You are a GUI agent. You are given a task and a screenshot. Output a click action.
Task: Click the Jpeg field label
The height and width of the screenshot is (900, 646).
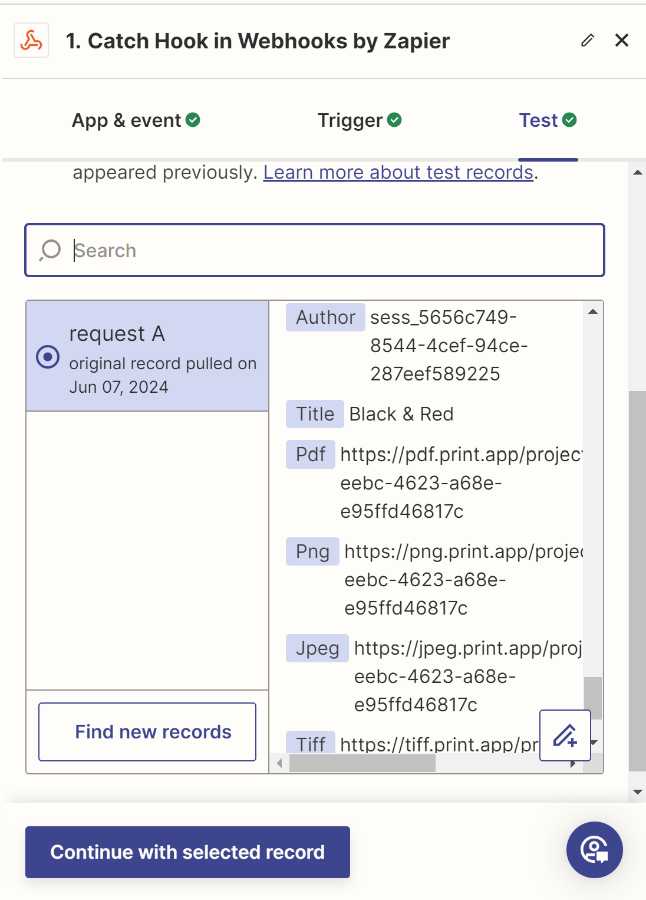point(317,648)
